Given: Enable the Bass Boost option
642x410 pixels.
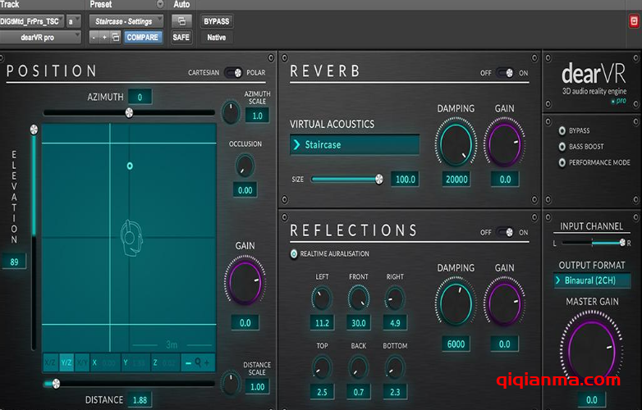Looking at the screenshot, I should (x=562, y=147).
